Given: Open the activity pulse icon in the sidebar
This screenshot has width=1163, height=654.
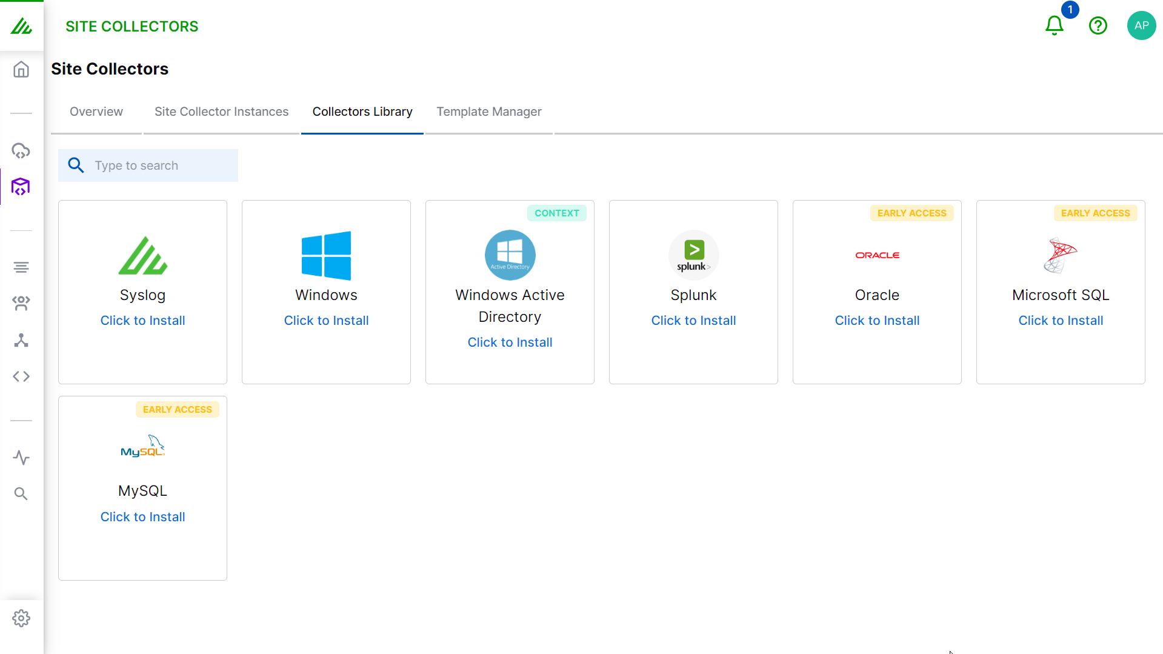Looking at the screenshot, I should (21, 458).
